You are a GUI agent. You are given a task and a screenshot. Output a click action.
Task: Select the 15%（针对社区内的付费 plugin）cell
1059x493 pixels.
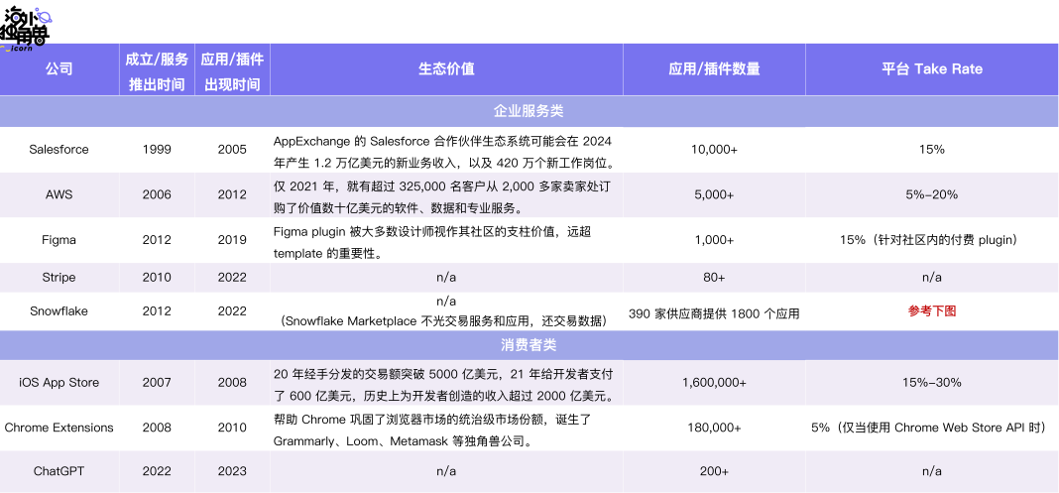pyautogui.click(x=931, y=240)
